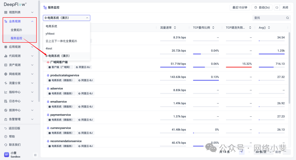Click the clock icon in the 自动(2s) button

coord(255,7)
